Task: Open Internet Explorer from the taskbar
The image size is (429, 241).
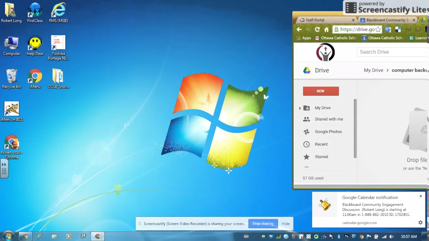Action: (40, 237)
